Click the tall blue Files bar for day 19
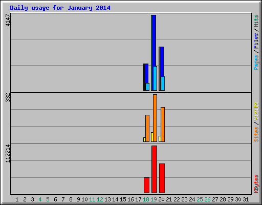Image resolution: width=262 pixels, height=205 pixels. [154, 40]
